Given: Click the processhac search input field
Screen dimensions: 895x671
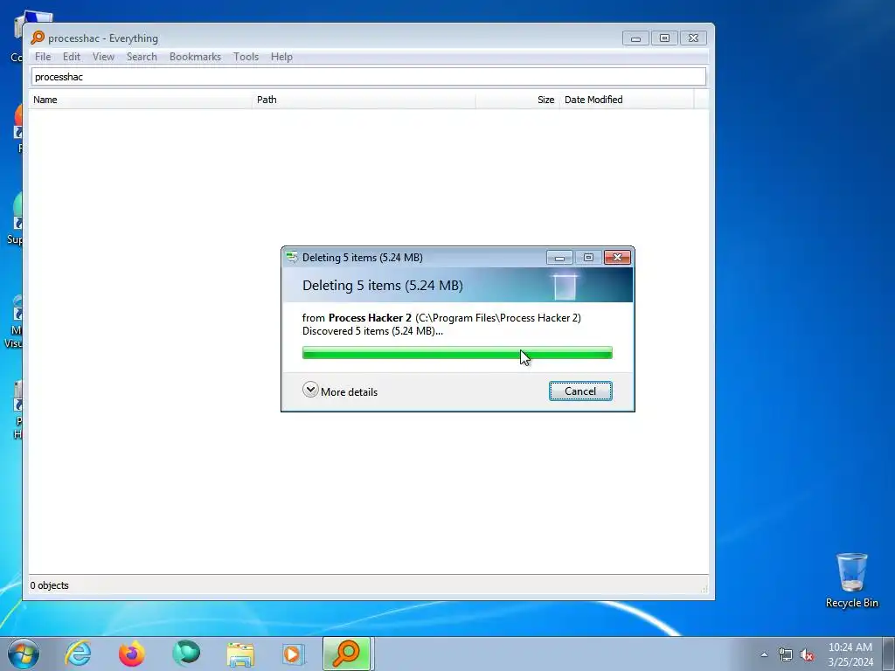Looking at the screenshot, I should (369, 77).
